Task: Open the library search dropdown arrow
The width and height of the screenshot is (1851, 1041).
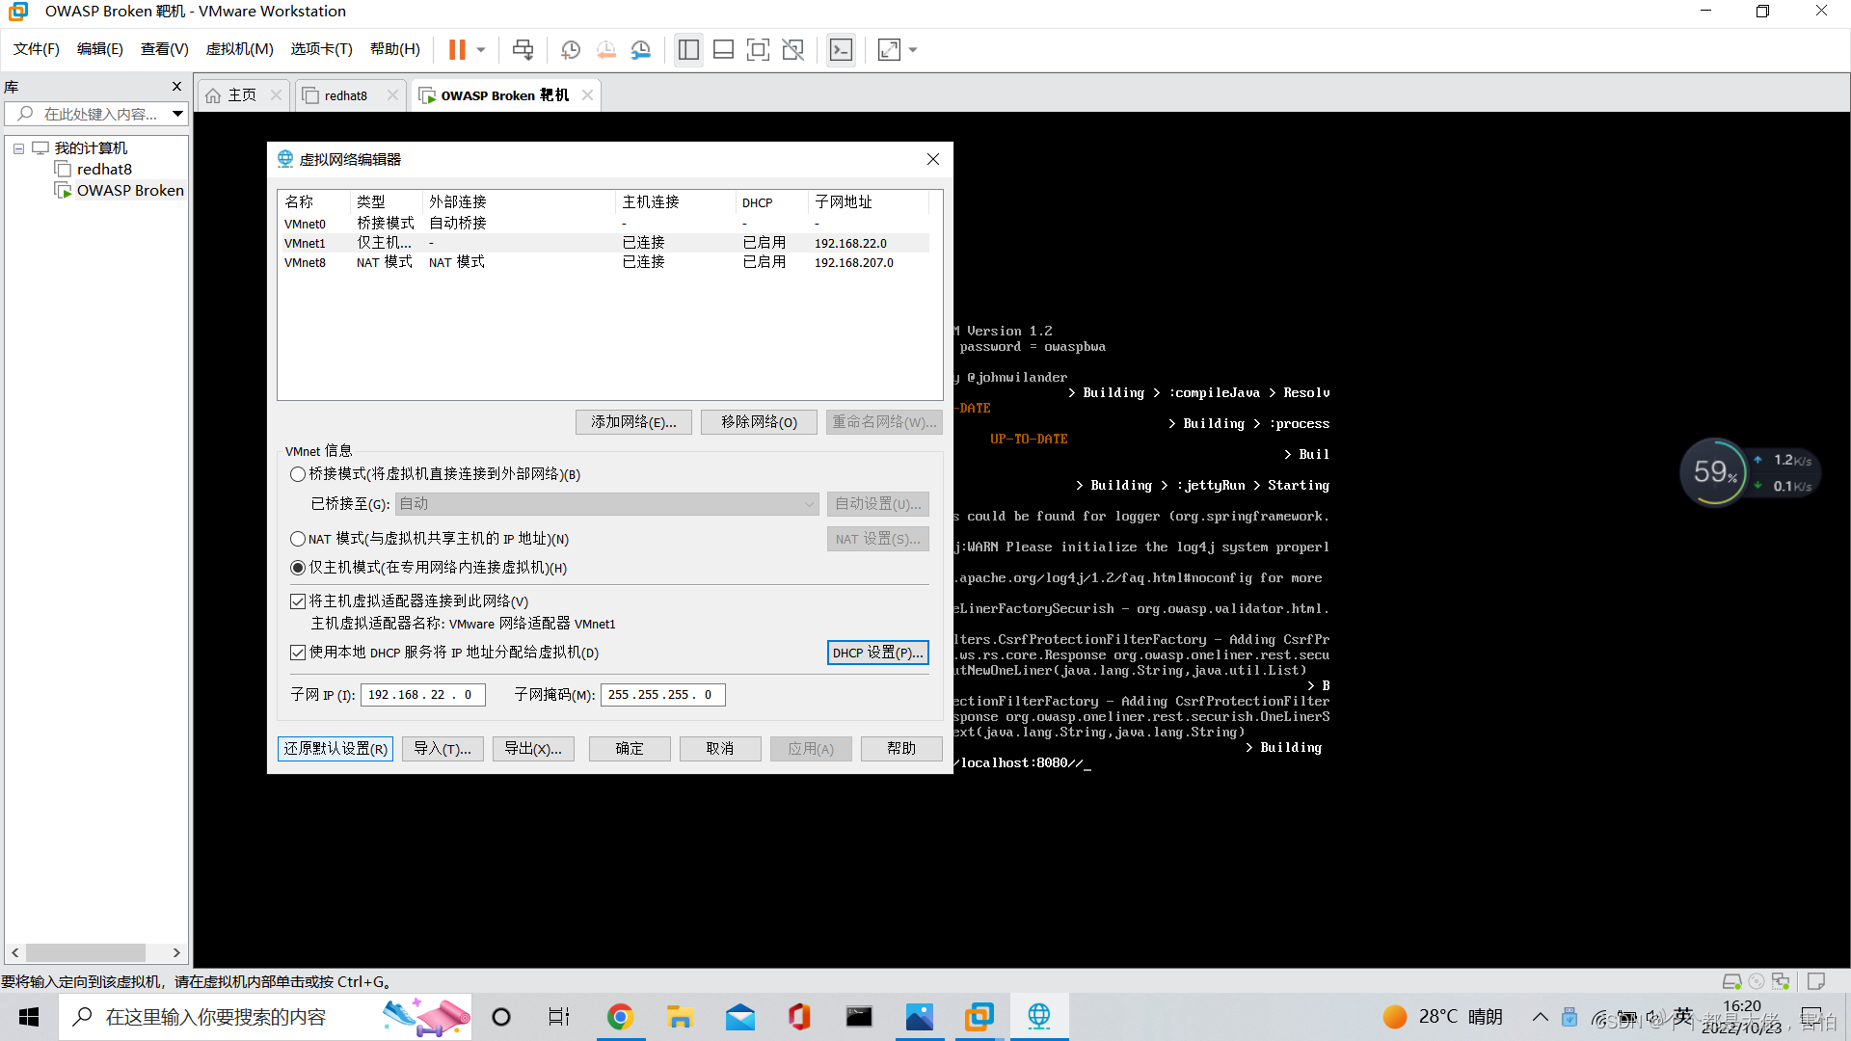Action: pos(178,114)
